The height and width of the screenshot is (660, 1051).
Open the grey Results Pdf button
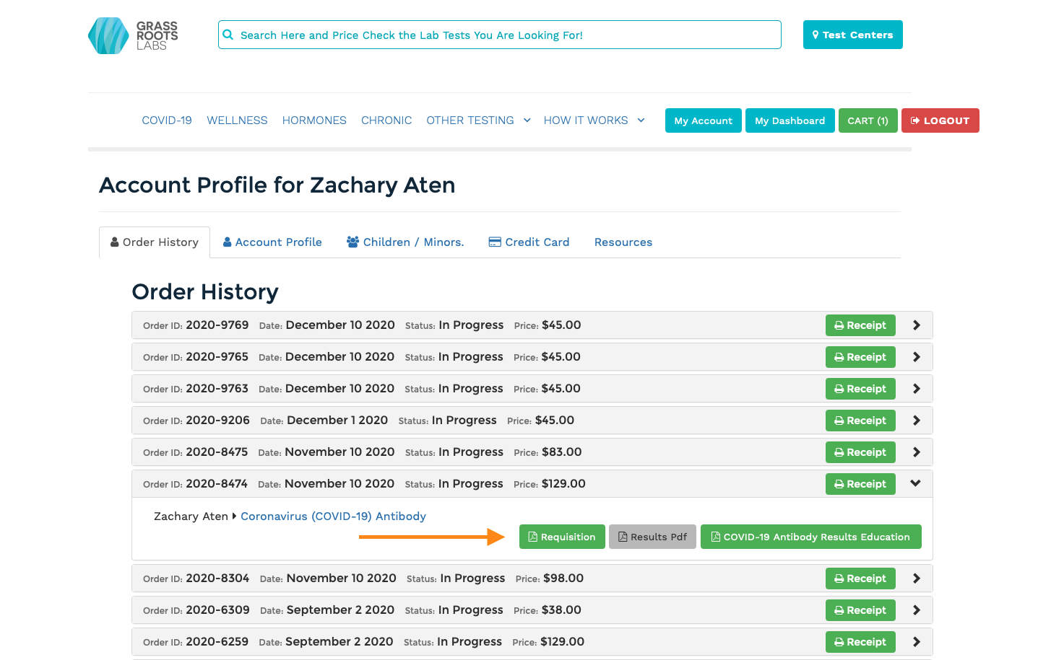(x=652, y=537)
